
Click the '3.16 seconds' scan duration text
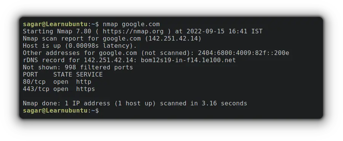pyautogui.click(x=225, y=103)
